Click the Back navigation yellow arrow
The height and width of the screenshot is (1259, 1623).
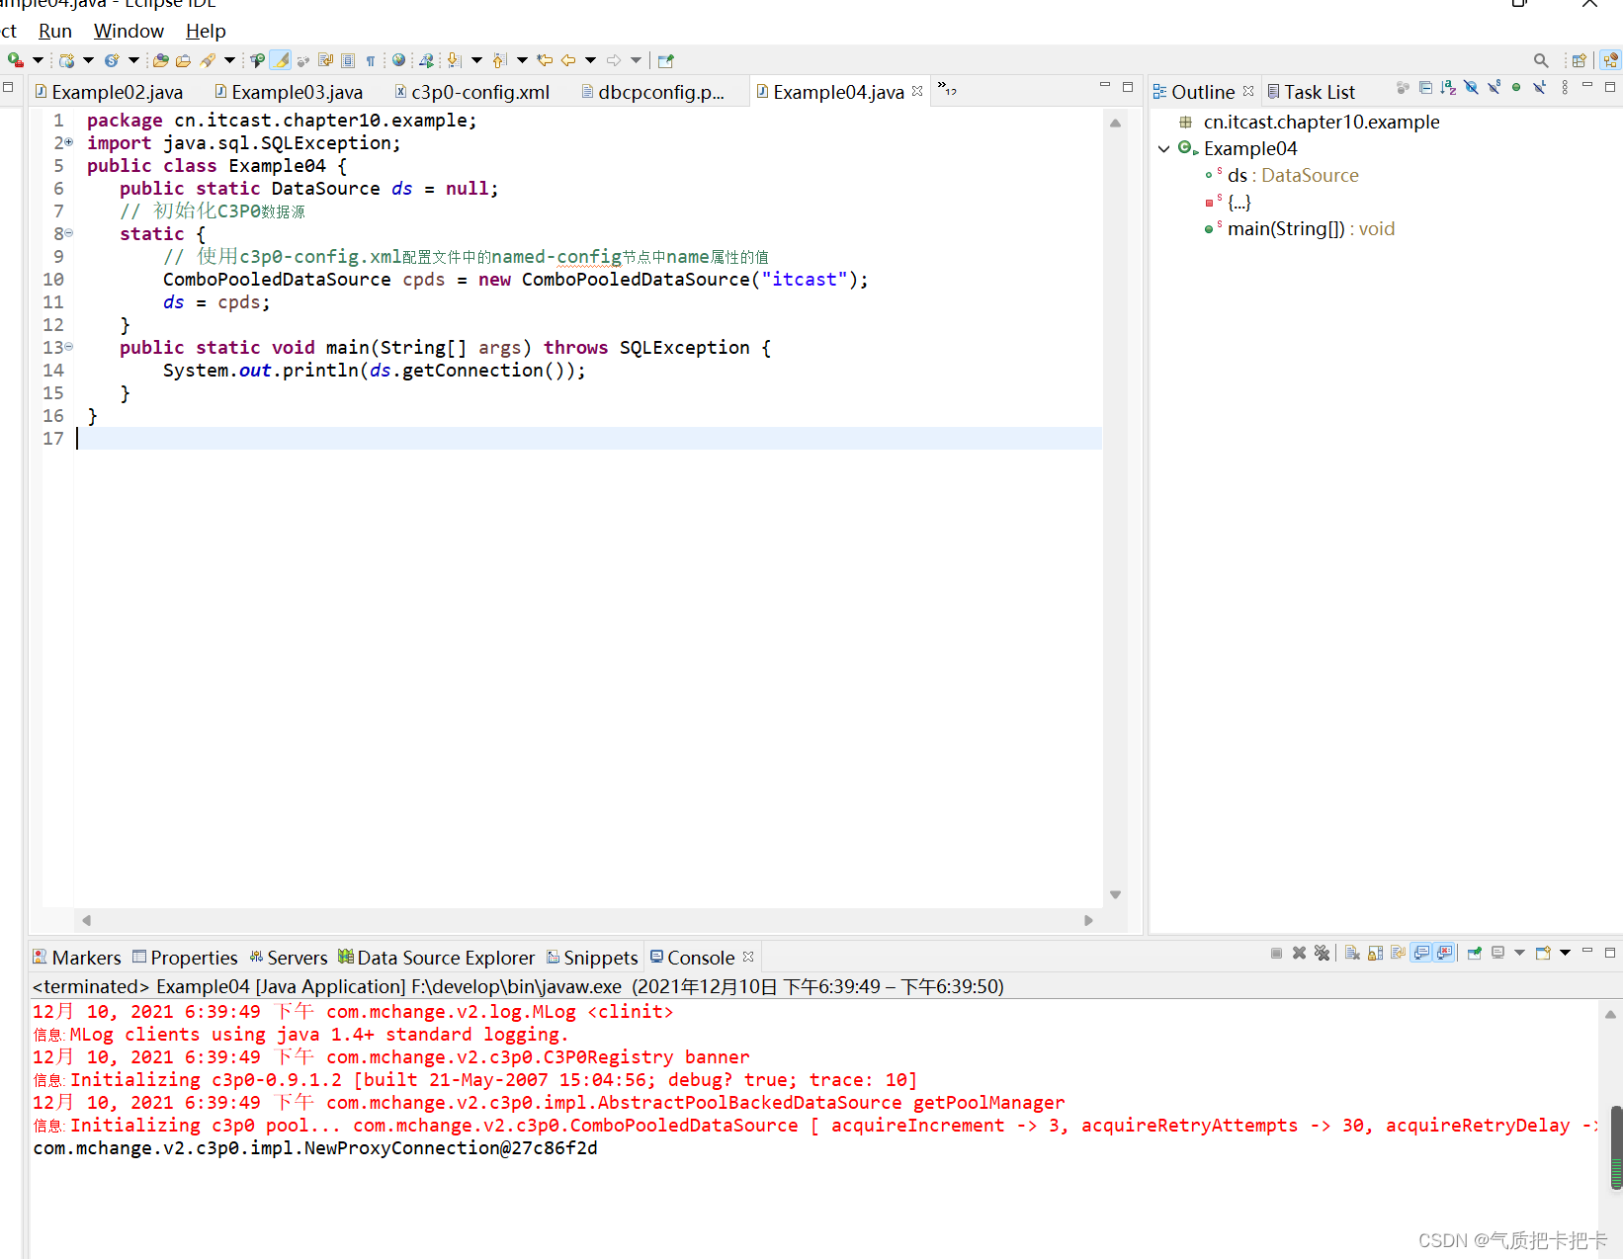(x=568, y=60)
